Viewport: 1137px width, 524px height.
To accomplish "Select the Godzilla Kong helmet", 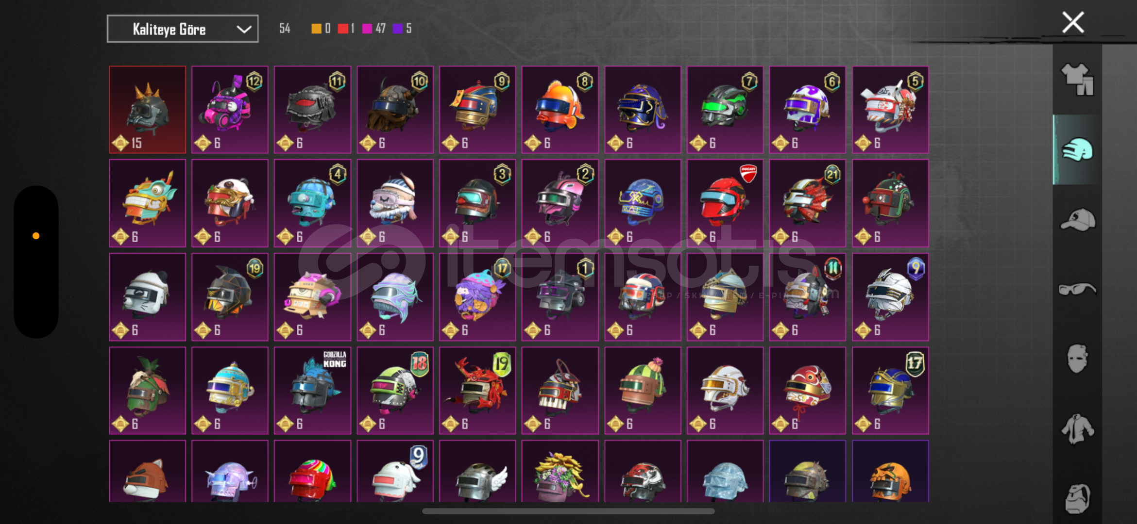I will coord(312,391).
